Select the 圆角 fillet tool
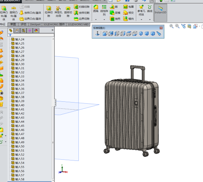203x182 pixels. pyautogui.click(x=96, y=9)
